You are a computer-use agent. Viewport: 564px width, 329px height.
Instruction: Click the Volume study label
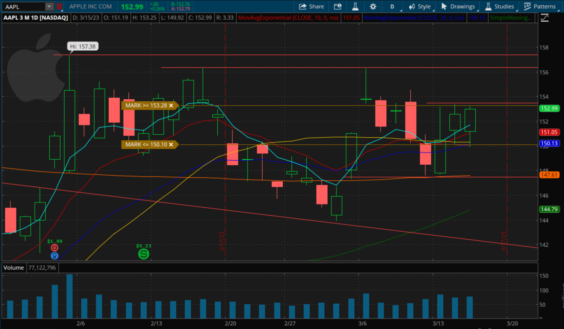[14, 267]
